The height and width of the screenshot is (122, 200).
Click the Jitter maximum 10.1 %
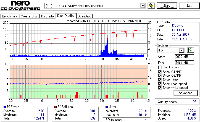[x=143, y=115]
